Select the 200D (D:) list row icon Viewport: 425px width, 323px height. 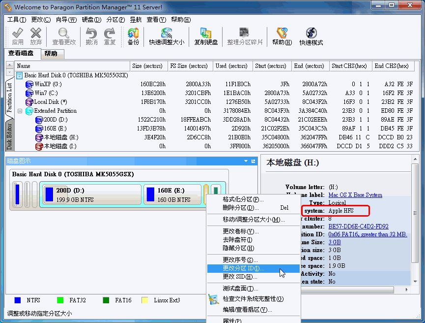pos(39,120)
